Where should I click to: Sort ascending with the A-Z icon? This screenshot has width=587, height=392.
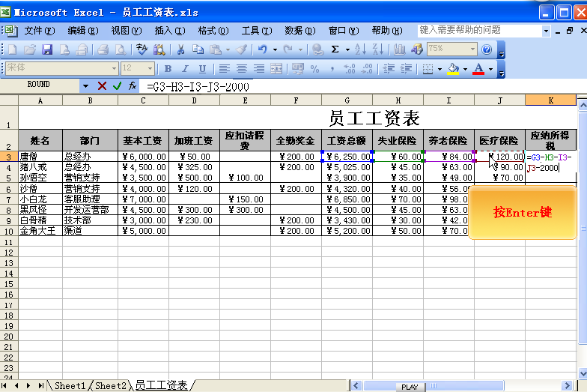coord(360,49)
